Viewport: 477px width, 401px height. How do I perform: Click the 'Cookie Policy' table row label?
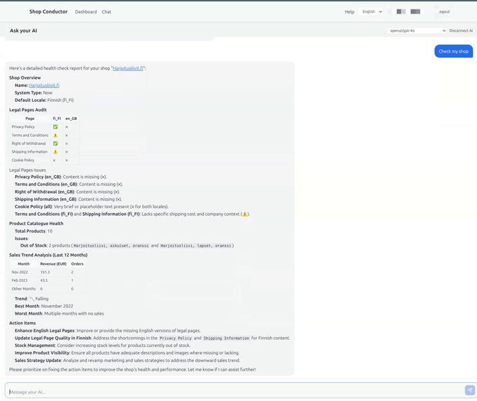click(23, 160)
